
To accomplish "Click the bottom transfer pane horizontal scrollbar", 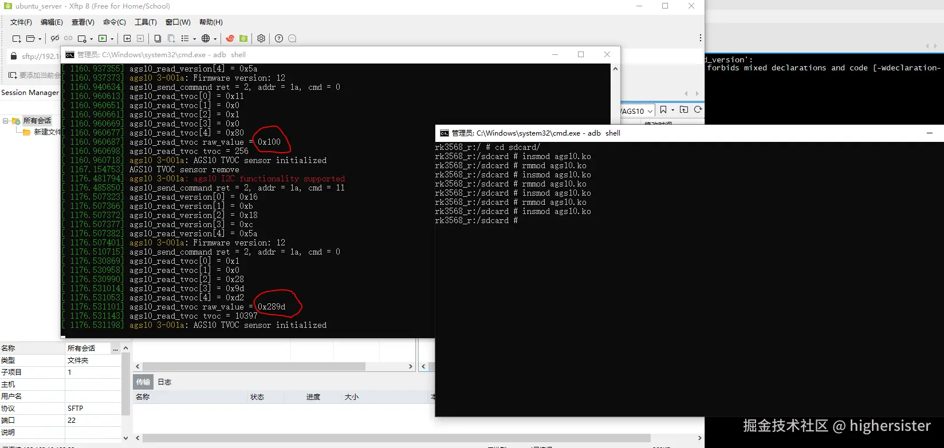I will tap(396, 438).
